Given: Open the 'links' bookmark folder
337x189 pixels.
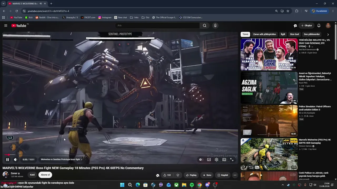Looking at the screenshot, I should point(134,18).
